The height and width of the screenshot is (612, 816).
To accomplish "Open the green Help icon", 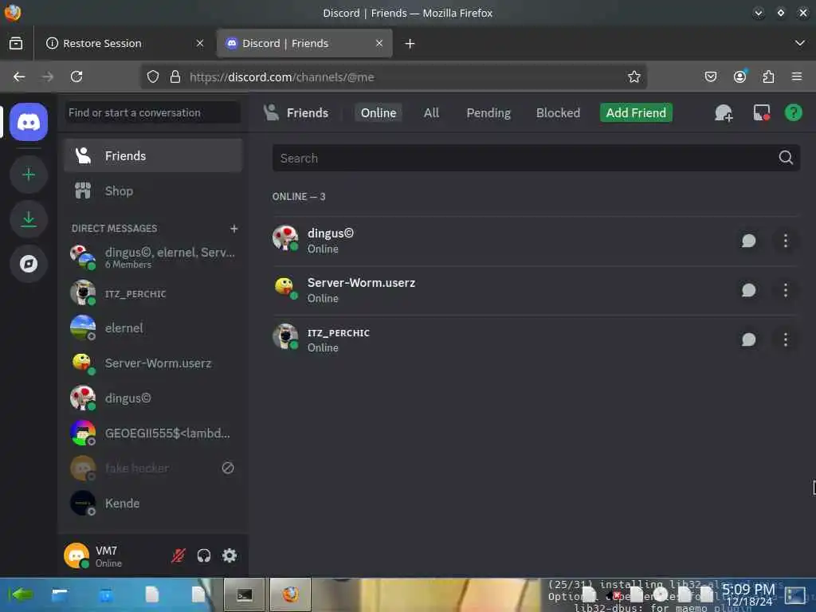I will pyautogui.click(x=793, y=113).
